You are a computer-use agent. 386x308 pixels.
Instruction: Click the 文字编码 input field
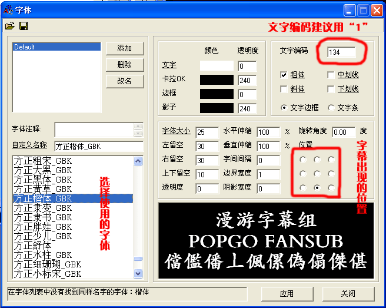341,52
